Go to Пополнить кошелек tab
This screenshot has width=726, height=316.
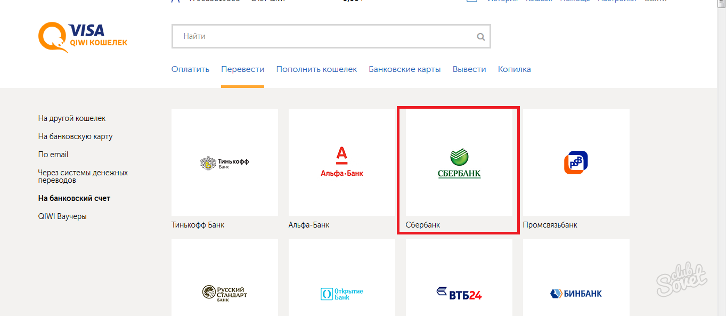coord(316,69)
